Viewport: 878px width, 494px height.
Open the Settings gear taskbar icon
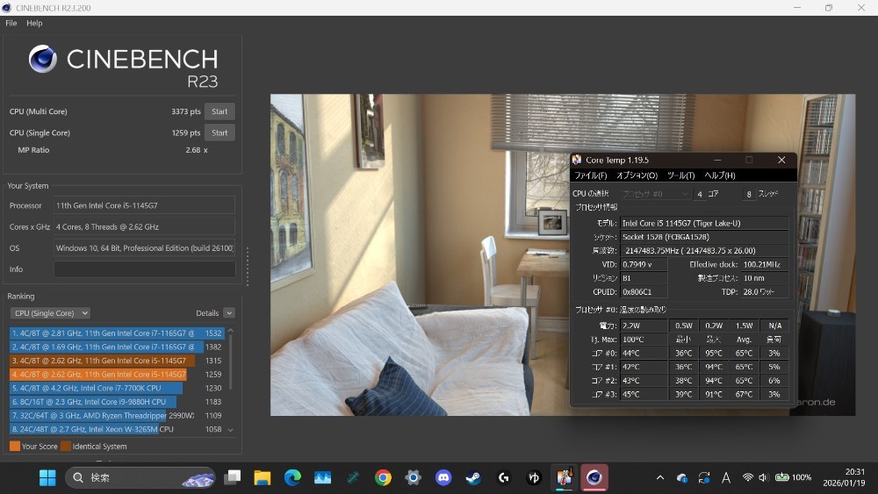(x=414, y=477)
